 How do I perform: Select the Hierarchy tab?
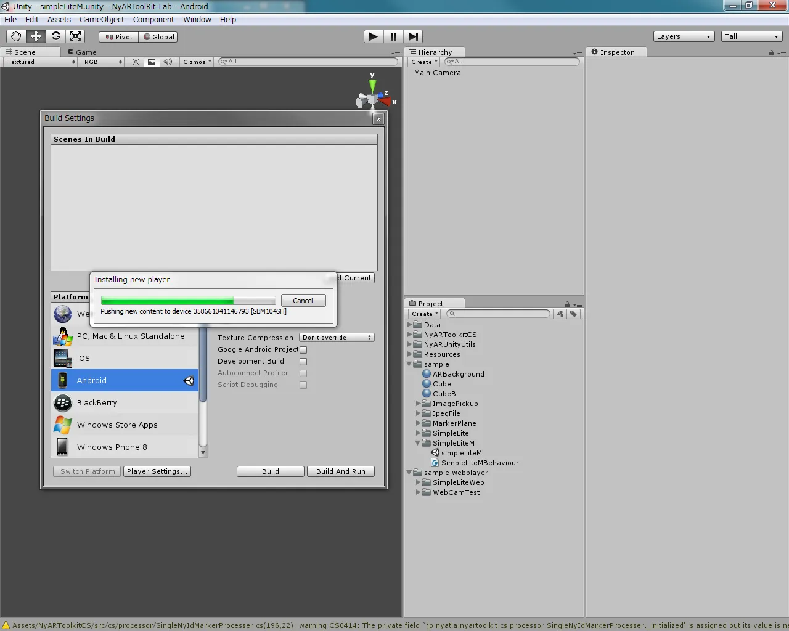coord(435,52)
